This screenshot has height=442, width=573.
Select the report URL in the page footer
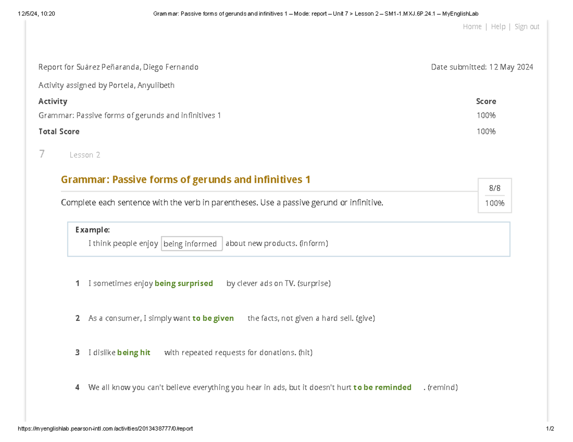tap(105, 429)
